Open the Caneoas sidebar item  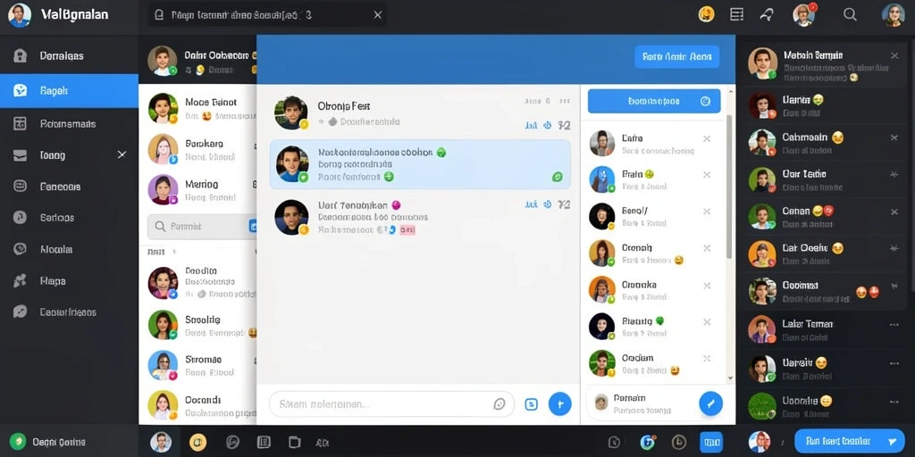pyautogui.click(x=69, y=187)
